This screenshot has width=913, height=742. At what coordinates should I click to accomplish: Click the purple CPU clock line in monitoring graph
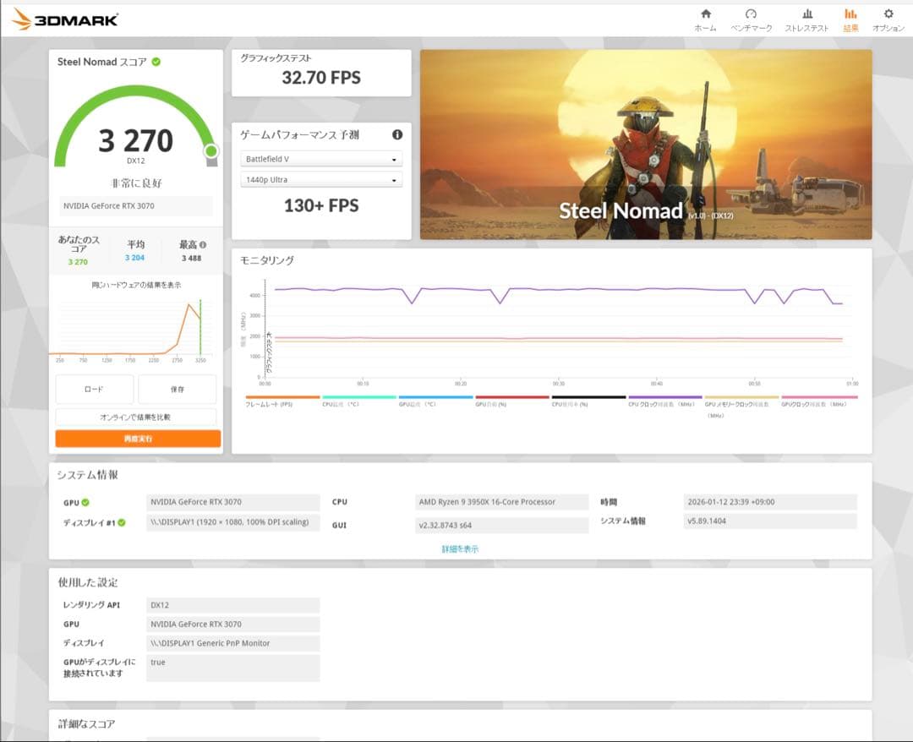pyautogui.click(x=559, y=289)
